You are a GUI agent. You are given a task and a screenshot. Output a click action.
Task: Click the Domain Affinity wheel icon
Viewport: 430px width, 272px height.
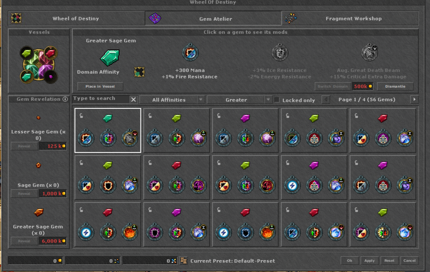click(139, 72)
